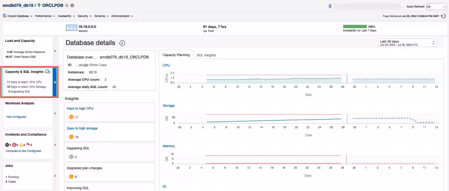The width and height of the screenshot is (449, 191).
Task: Click the Page Refreshed timestamp text
Action: [410, 16]
